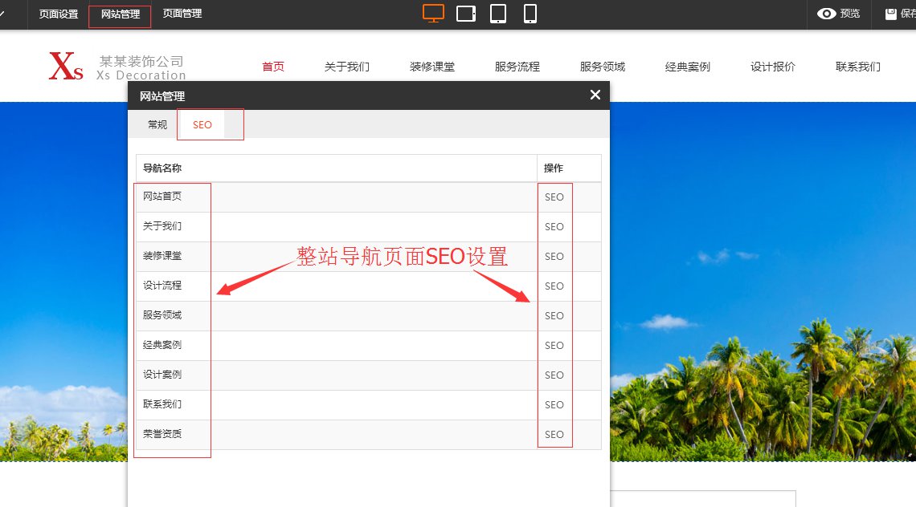Close the 网站管理 dialog
This screenshot has width=916, height=507.
(x=595, y=95)
